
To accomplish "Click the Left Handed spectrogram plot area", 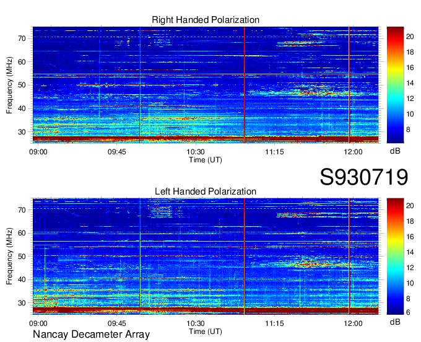I will tap(206, 256).
